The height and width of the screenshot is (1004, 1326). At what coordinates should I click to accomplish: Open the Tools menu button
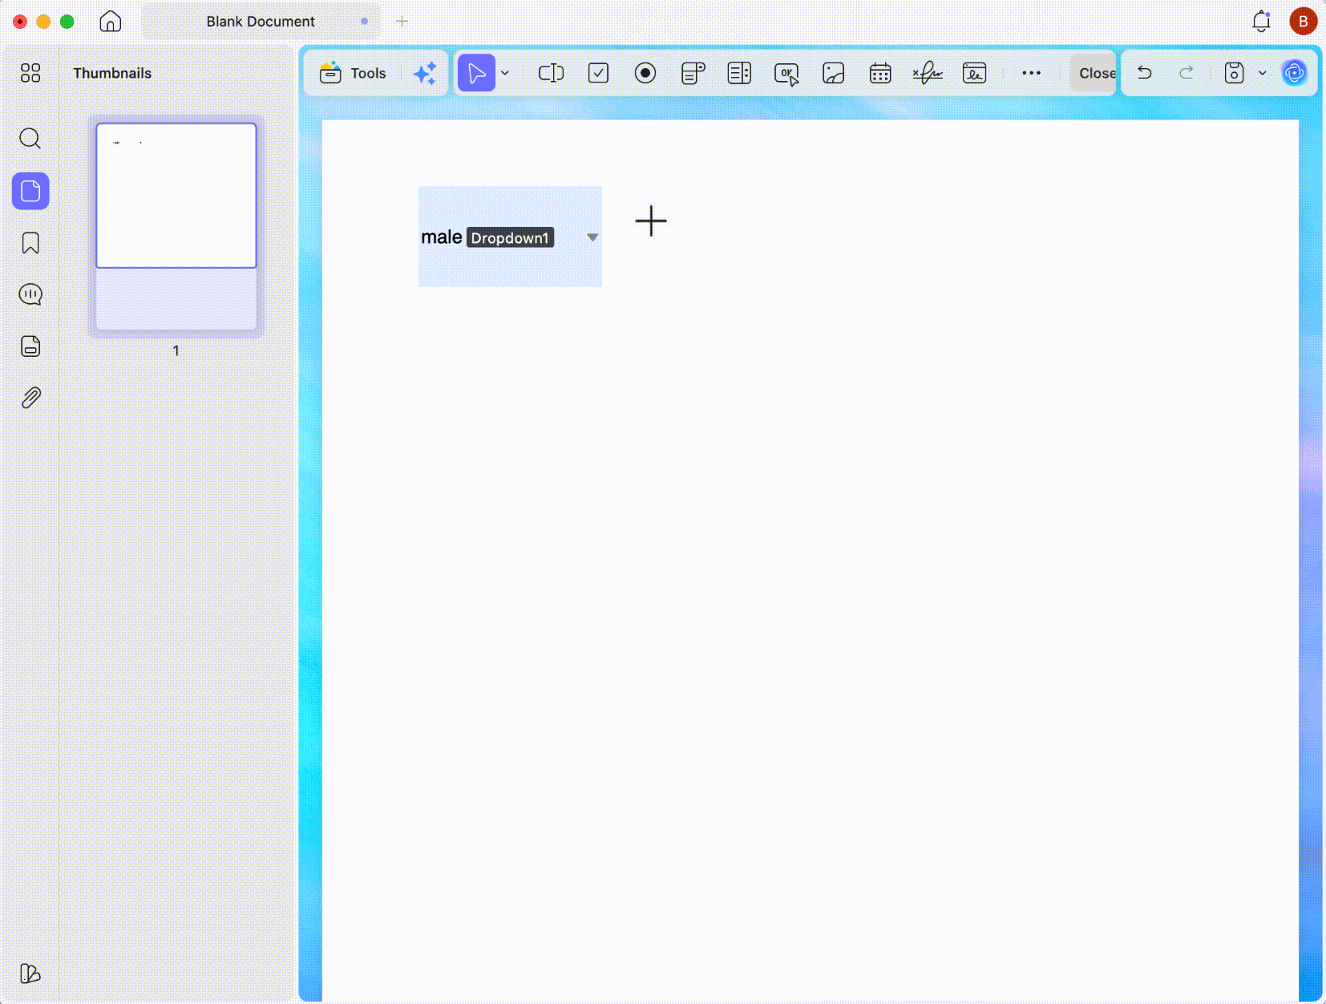[353, 73]
